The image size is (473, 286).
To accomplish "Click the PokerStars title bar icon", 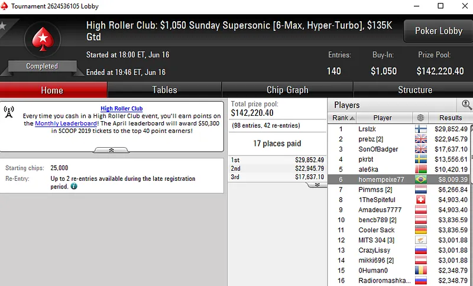I will [5, 6].
